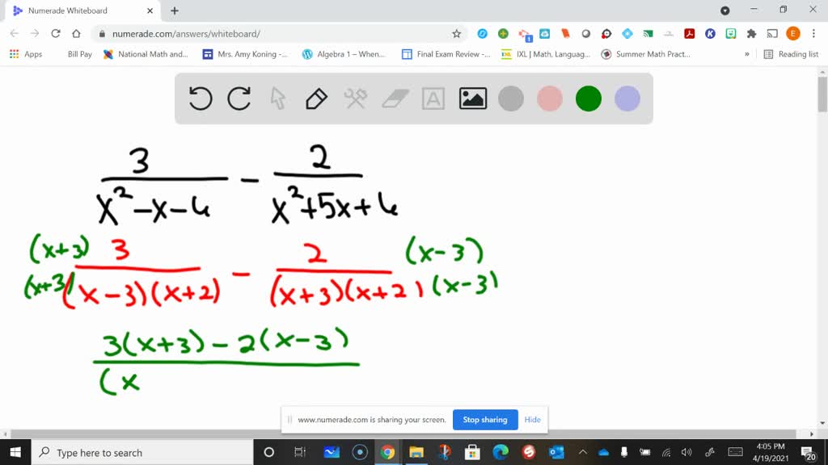Select the pink color swatch
Screen dimensions: 828x465
549,98
